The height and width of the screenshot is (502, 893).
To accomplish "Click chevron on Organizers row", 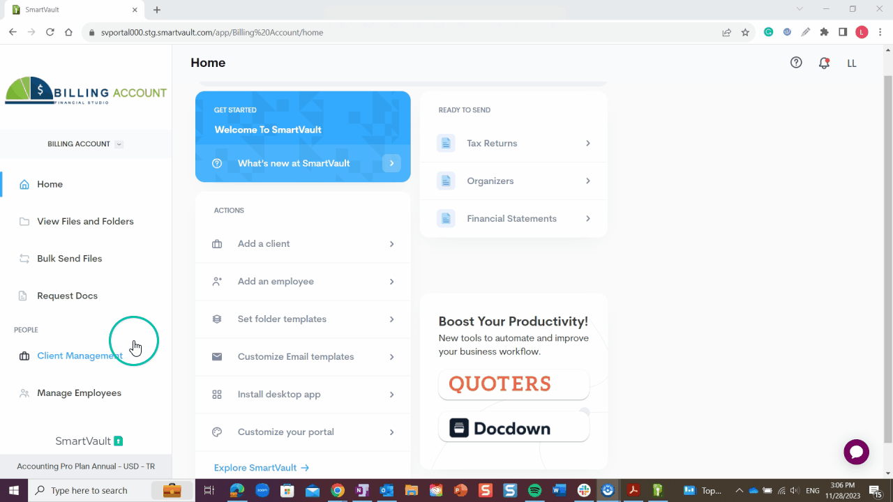I will pos(587,181).
